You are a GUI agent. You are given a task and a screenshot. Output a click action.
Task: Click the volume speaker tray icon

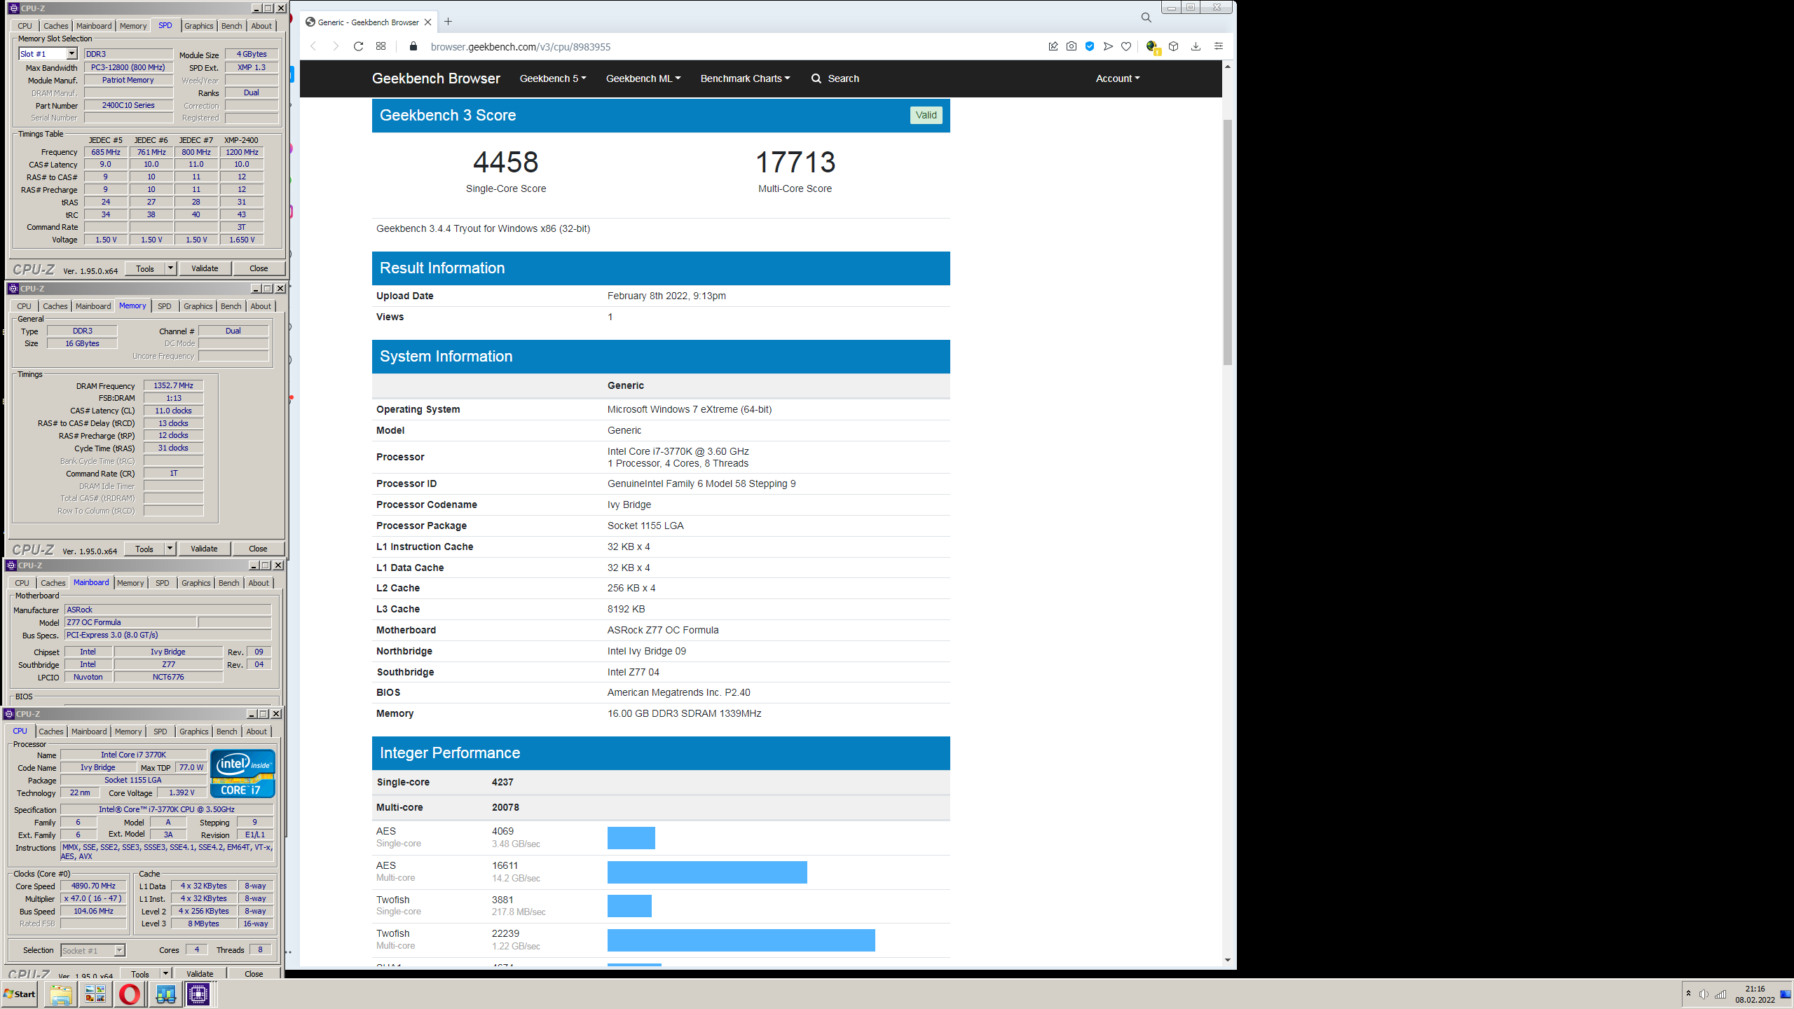point(1704,994)
